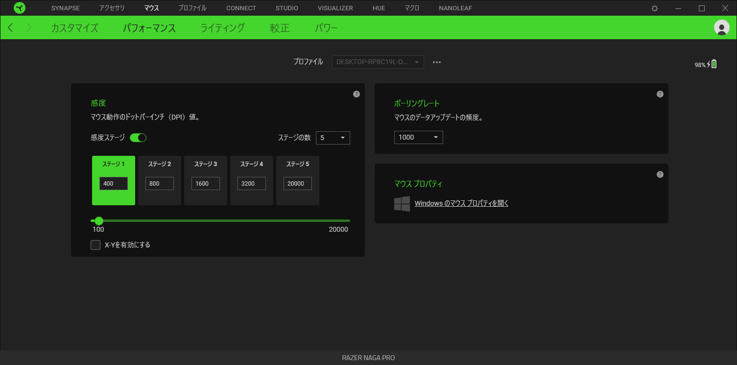Click the DPI slider handle
Image resolution: width=737 pixels, height=365 pixels.
(x=99, y=221)
